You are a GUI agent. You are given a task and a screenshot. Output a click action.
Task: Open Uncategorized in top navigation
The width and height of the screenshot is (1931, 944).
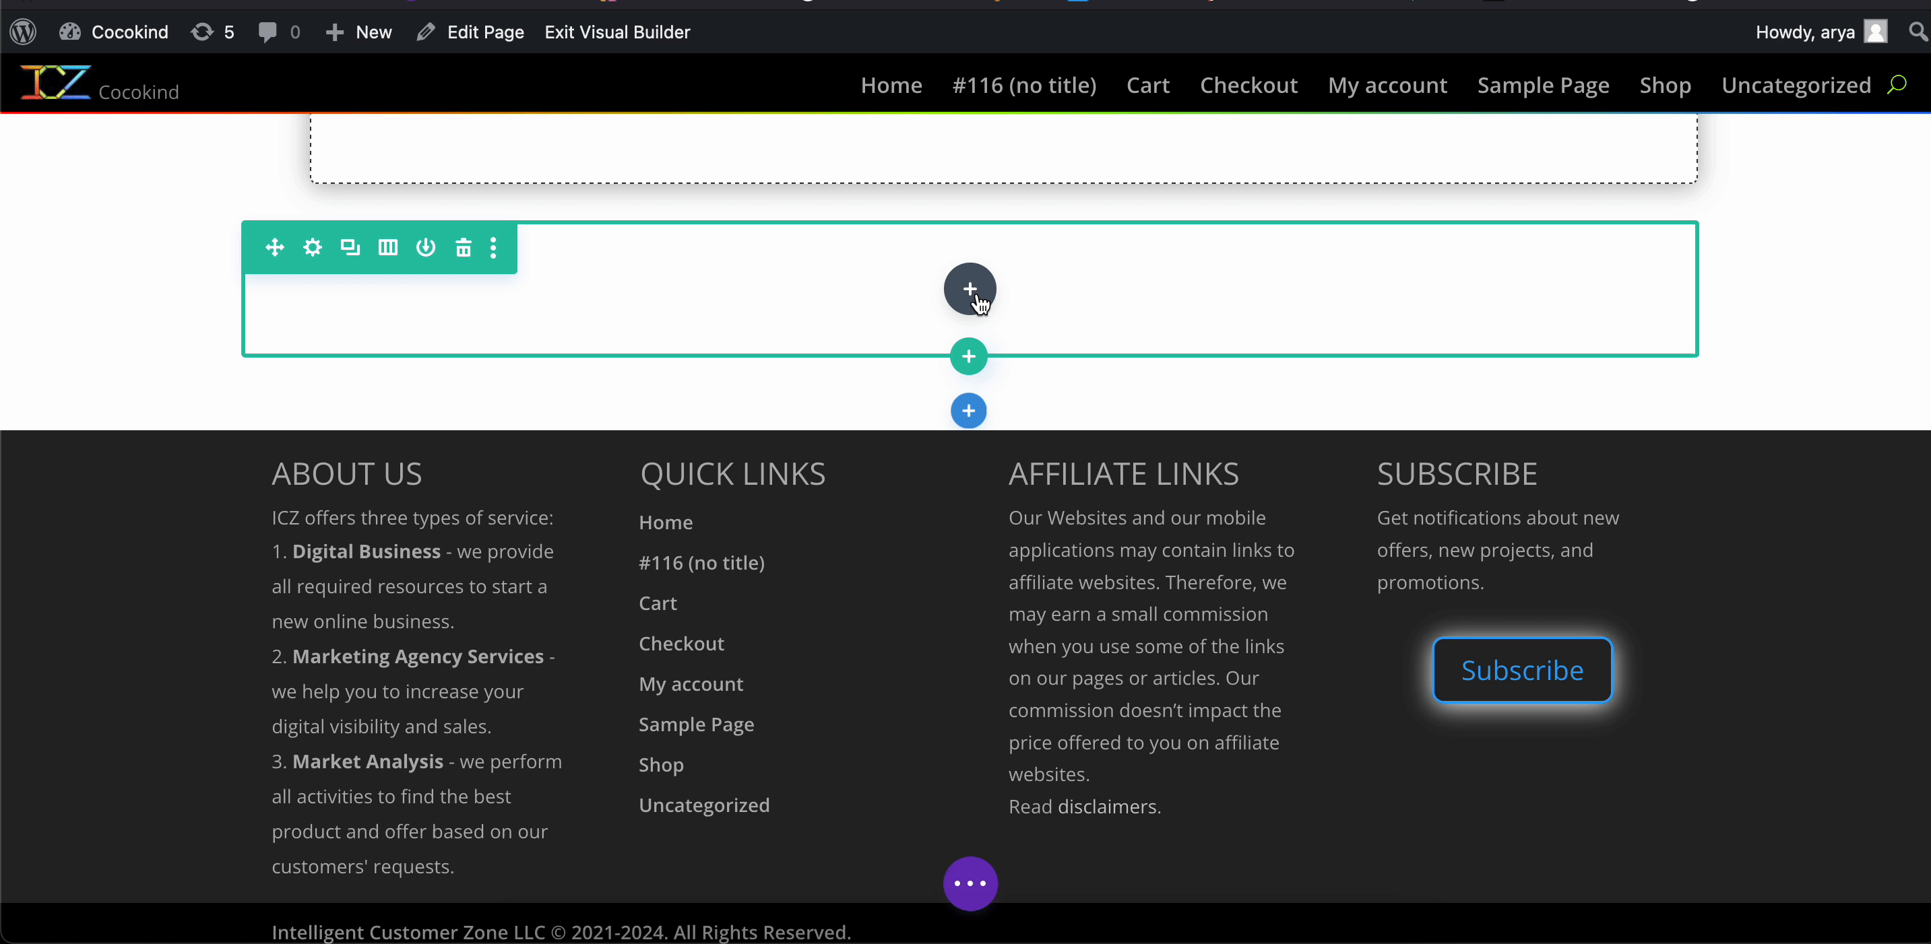[1796, 86]
